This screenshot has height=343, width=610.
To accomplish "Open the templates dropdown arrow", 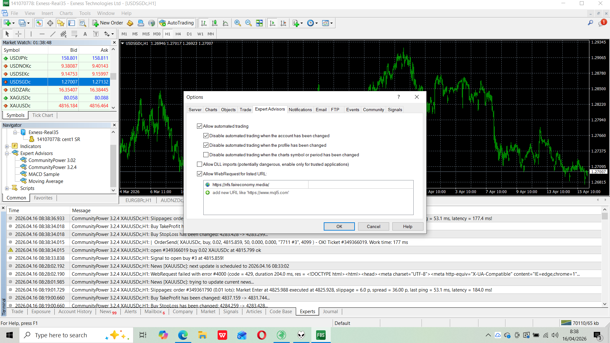I will (331, 23).
